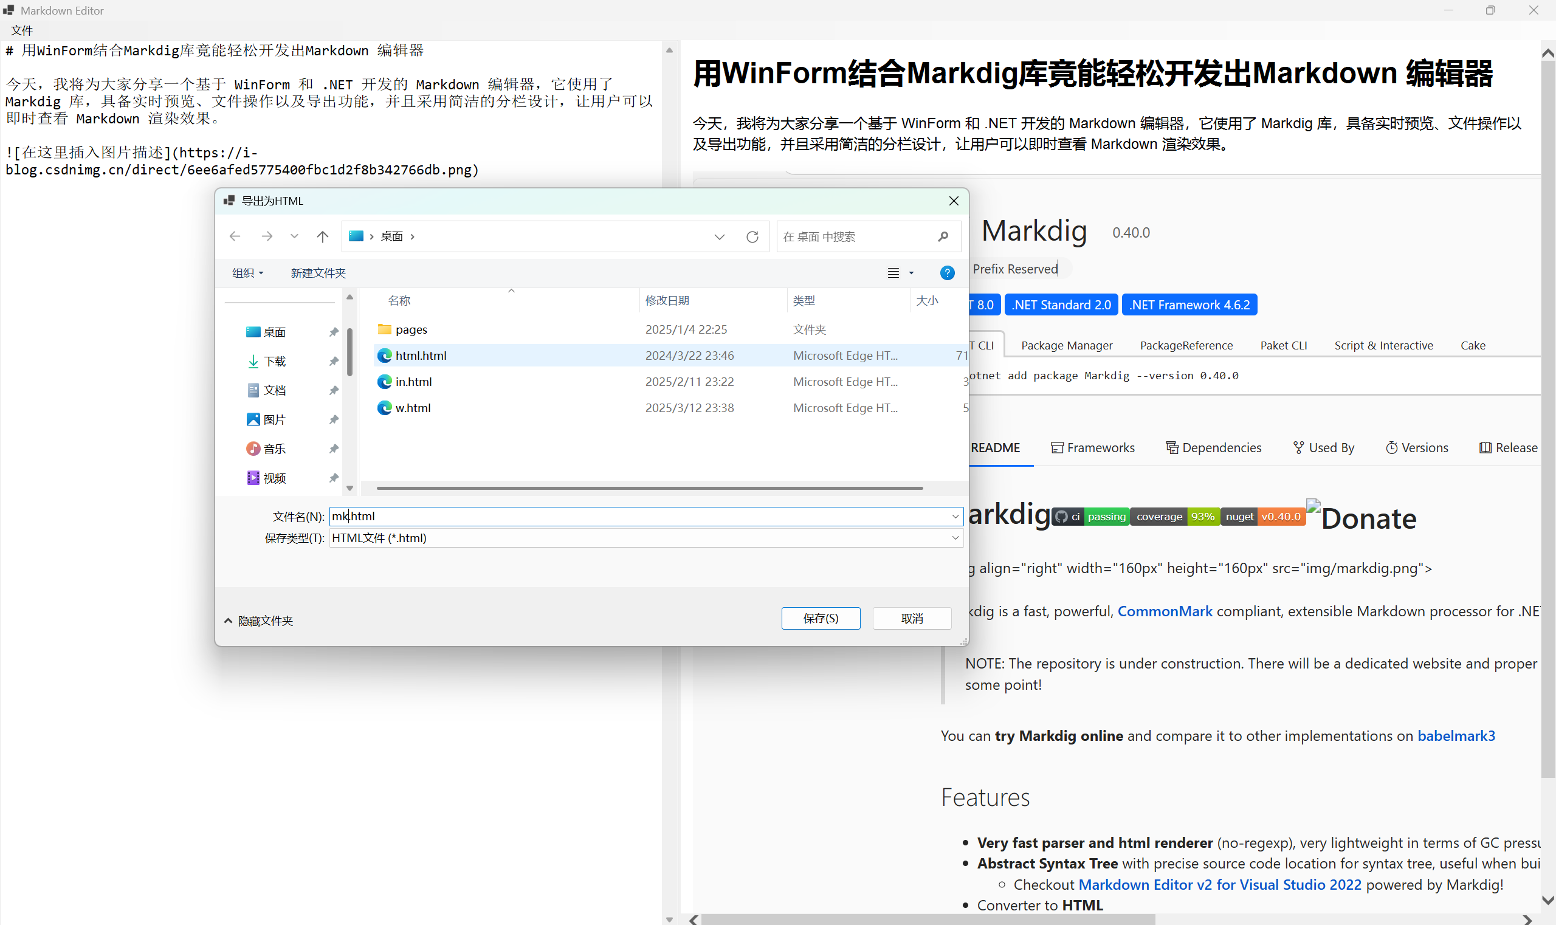Open the 保存类型 HTML file type dropdown
The width and height of the screenshot is (1556, 925).
(954, 537)
